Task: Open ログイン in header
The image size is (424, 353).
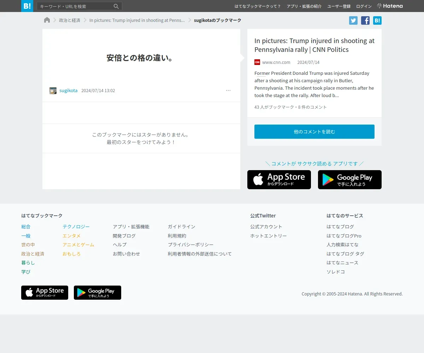Action: pyautogui.click(x=364, y=6)
